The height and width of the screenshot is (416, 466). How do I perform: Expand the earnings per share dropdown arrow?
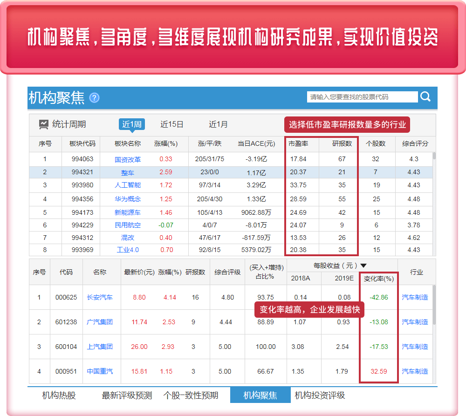[x=363, y=266]
